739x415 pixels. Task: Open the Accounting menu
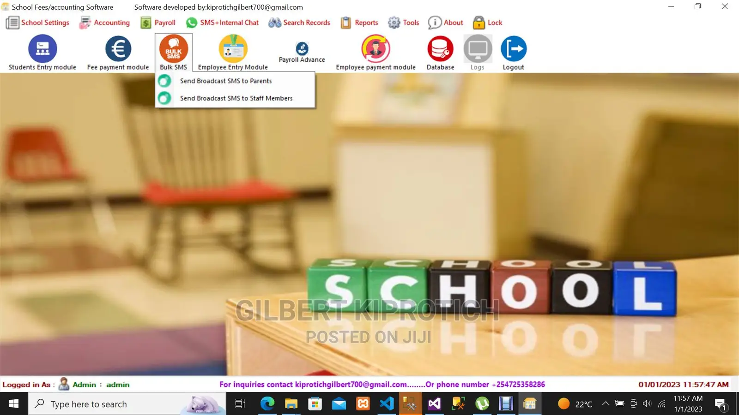click(105, 23)
